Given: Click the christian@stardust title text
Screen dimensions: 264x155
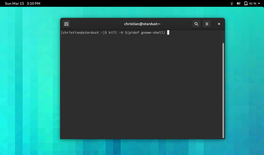Looking at the screenshot, I should (142, 24).
